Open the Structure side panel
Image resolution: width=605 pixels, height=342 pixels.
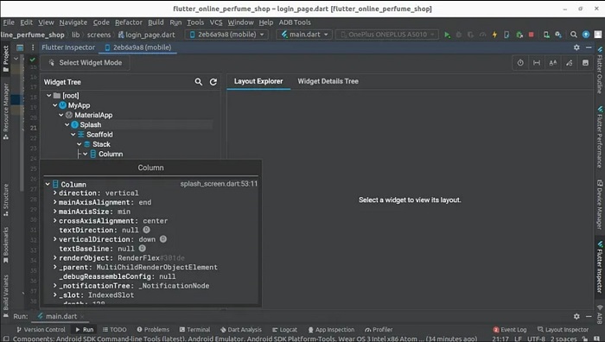(x=6, y=199)
